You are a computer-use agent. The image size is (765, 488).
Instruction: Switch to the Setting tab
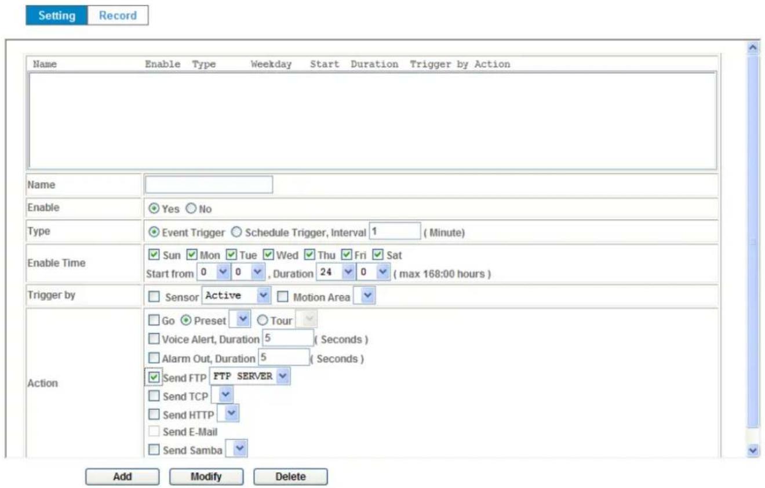click(x=57, y=16)
